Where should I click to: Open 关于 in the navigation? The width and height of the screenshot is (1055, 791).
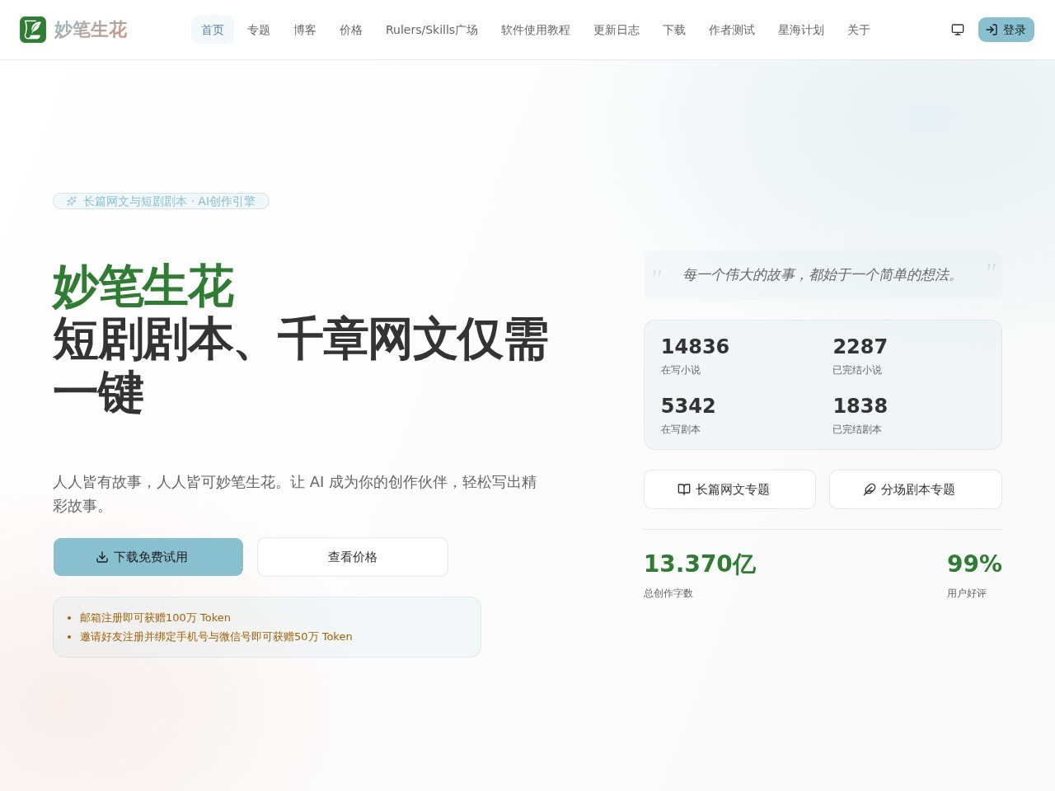(859, 30)
